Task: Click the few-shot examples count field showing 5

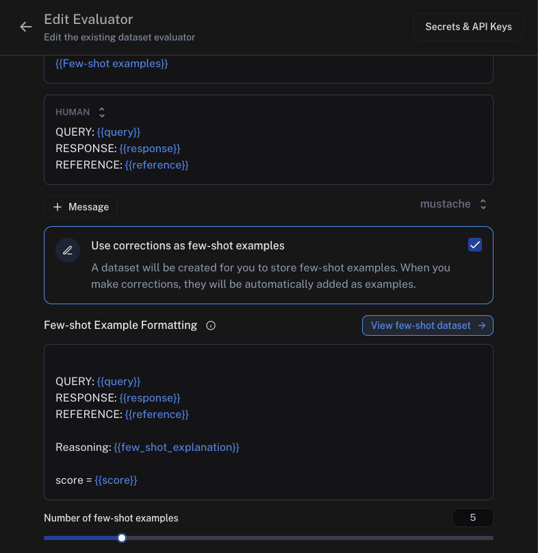Action: click(472, 517)
